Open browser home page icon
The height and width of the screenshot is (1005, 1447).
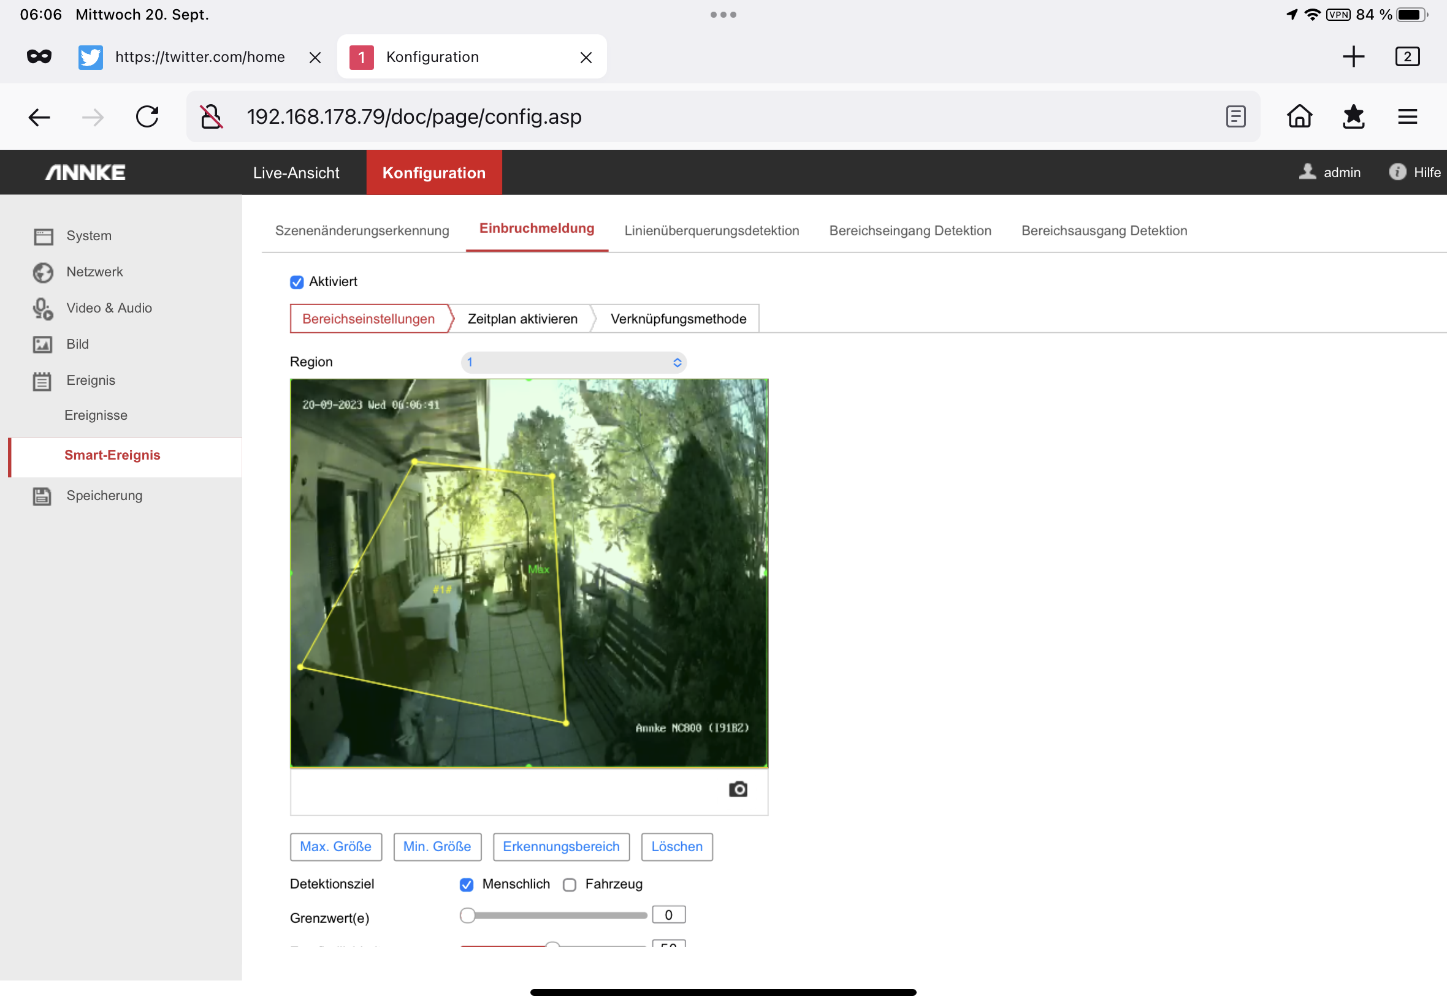[1299, 116]
